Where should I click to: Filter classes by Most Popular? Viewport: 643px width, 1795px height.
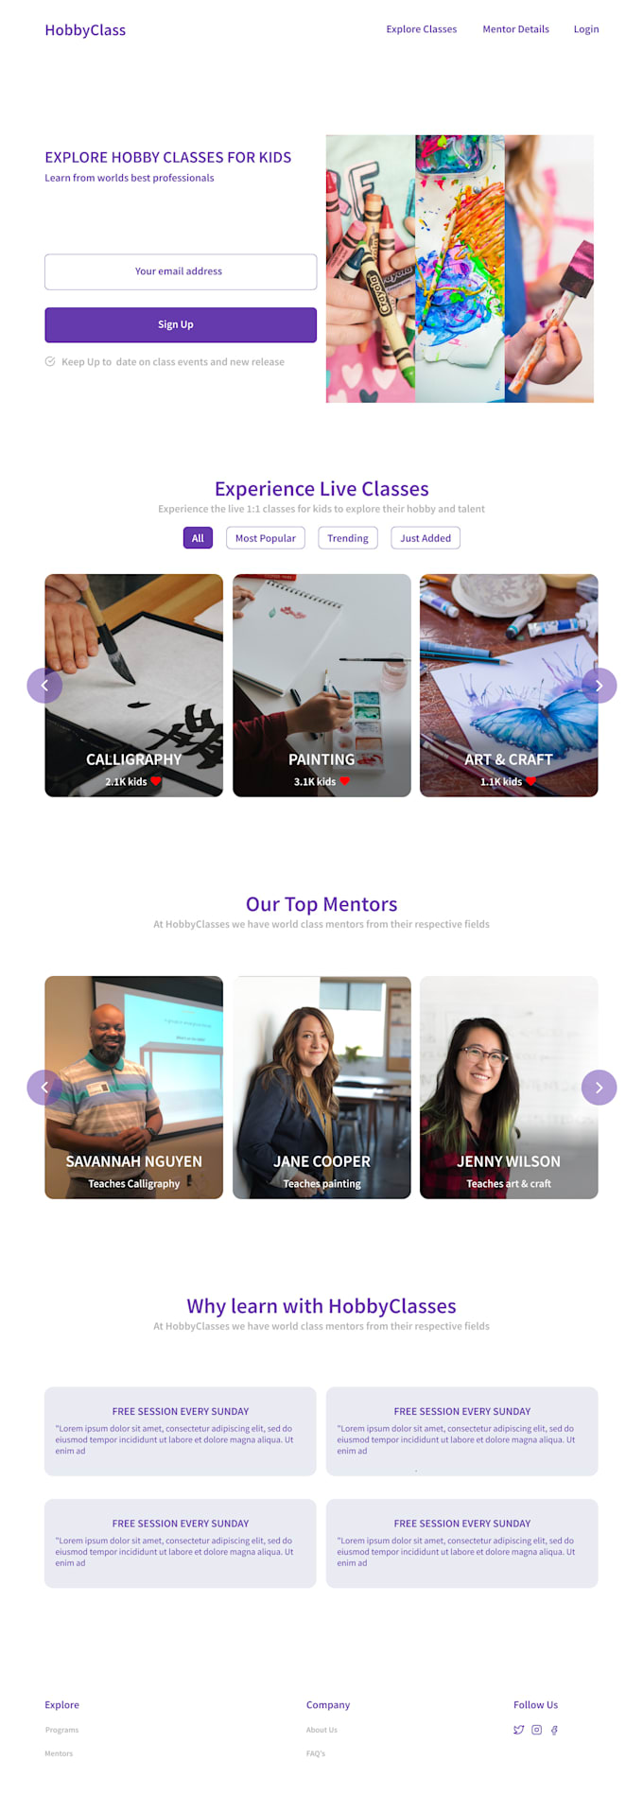tap(266, 538)
